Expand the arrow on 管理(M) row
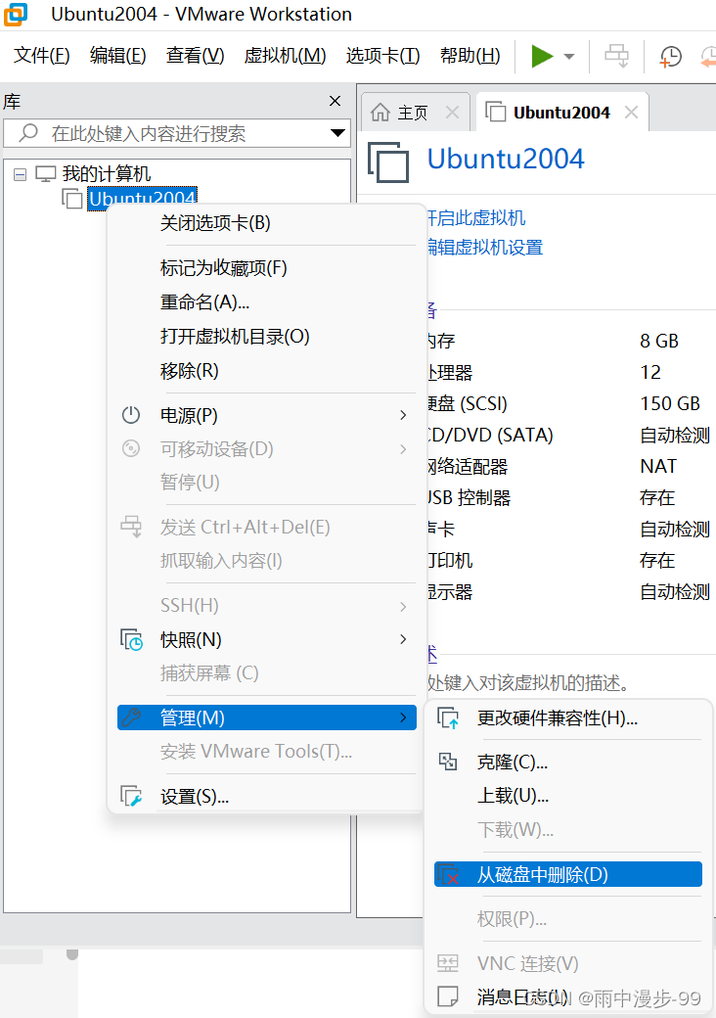The height and width of the screenshot is (1018, 716). pos(403,717)
